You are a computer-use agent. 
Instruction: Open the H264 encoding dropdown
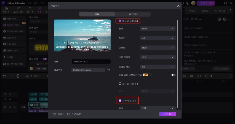coord(157,47)
